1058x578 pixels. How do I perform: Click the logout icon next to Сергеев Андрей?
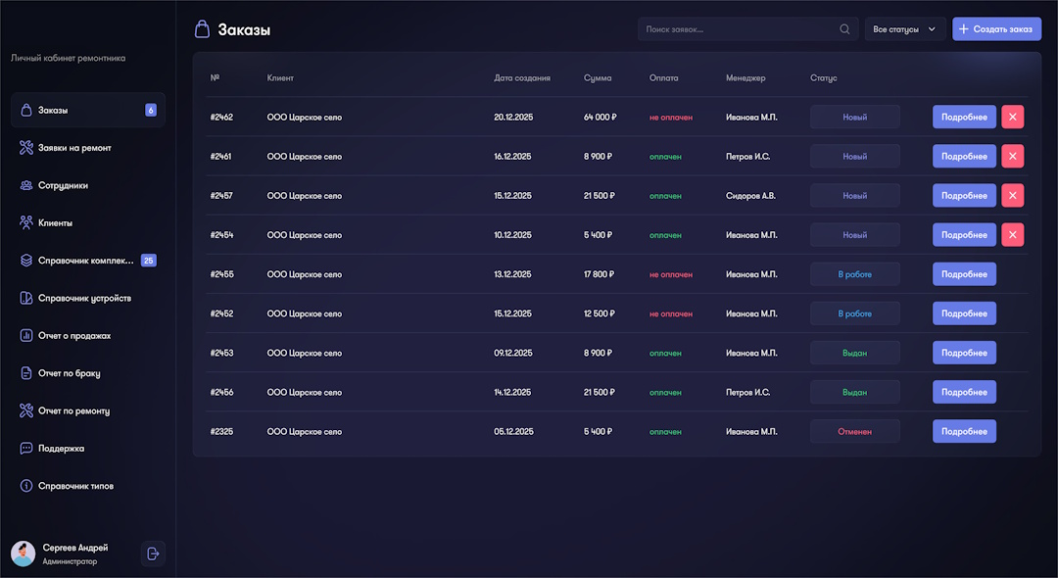[153, 554]
